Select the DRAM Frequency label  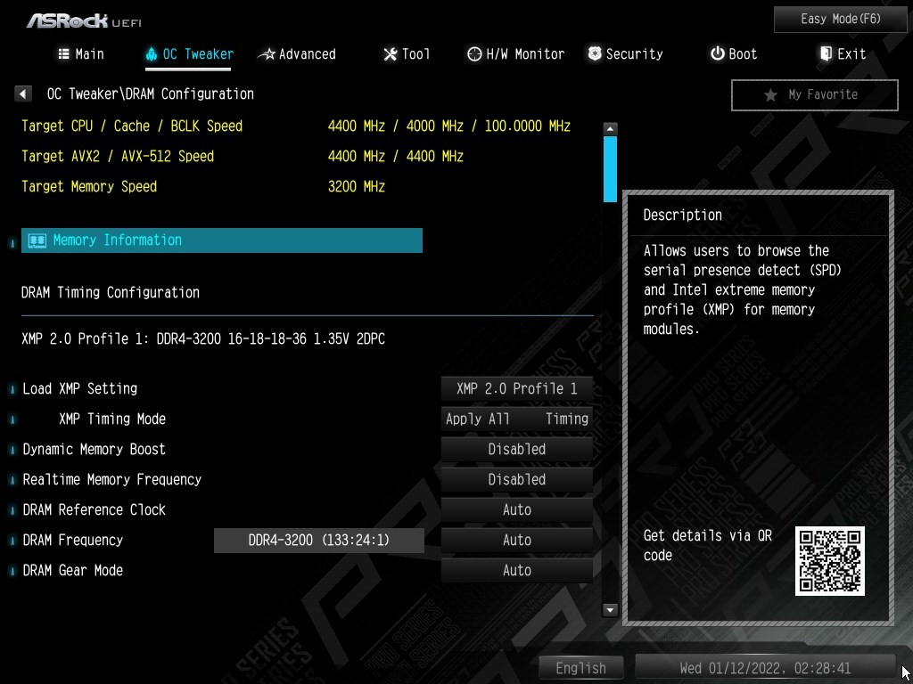[73, 540]
